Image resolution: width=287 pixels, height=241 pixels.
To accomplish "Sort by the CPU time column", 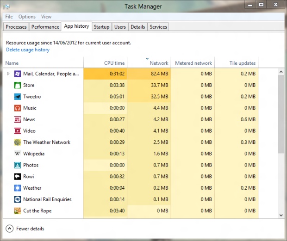I will (105, 63).
